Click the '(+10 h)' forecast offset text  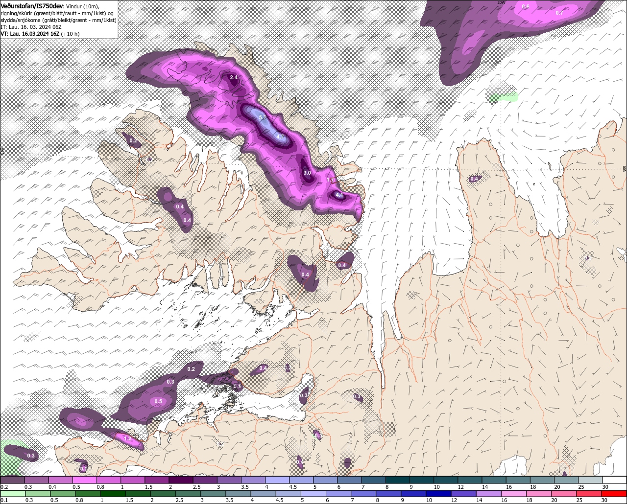click(x=71, y=34)
